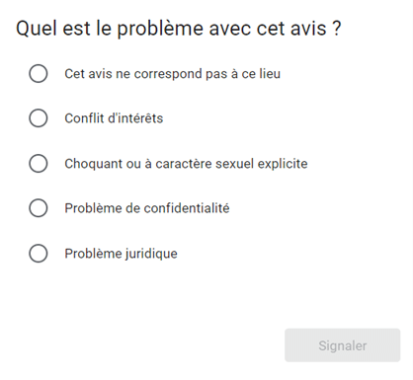Tick the 'Problème de confidentialité' radio circle
The width and height of the screenshot is (413, 380).
tap(39, 208)
